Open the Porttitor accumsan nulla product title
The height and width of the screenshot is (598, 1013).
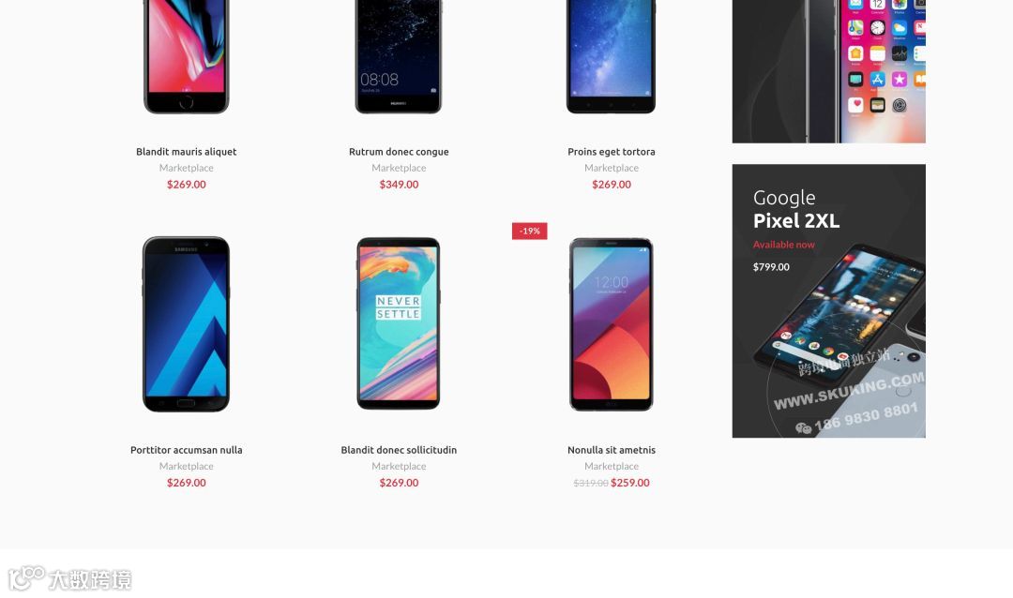click(186, 450)
